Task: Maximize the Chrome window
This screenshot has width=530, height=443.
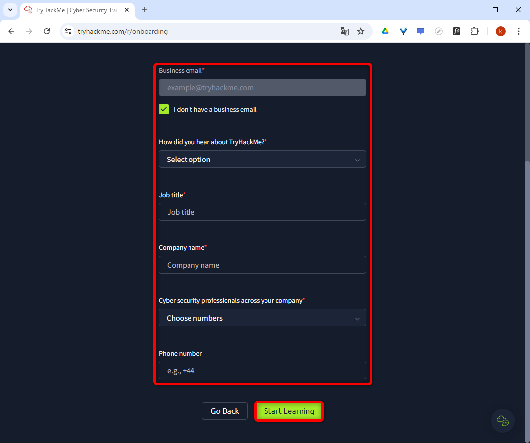Action: click(x=495, y=10)
